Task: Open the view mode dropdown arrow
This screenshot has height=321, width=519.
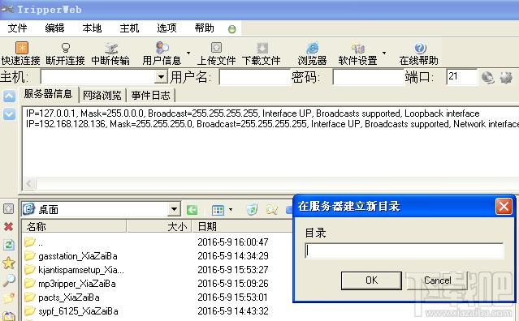Action: (231, 209)
